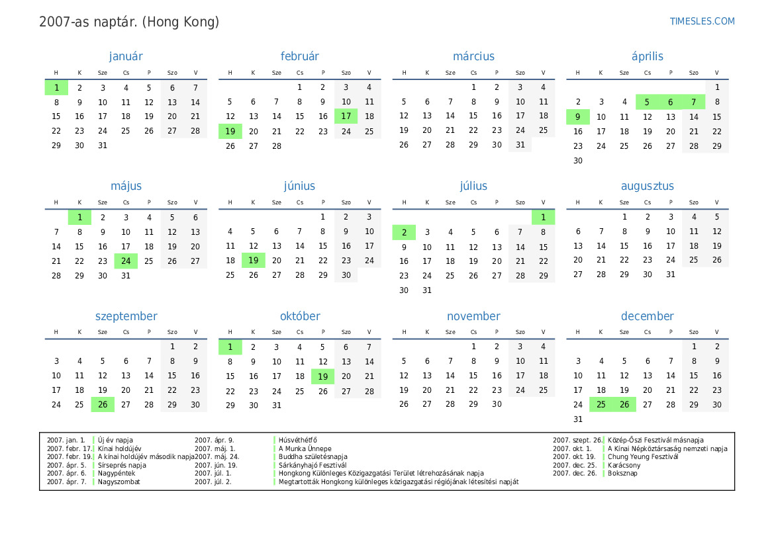
Task: Click the 'Húsvéthétfő' legend entry
Action: (298, 440)
